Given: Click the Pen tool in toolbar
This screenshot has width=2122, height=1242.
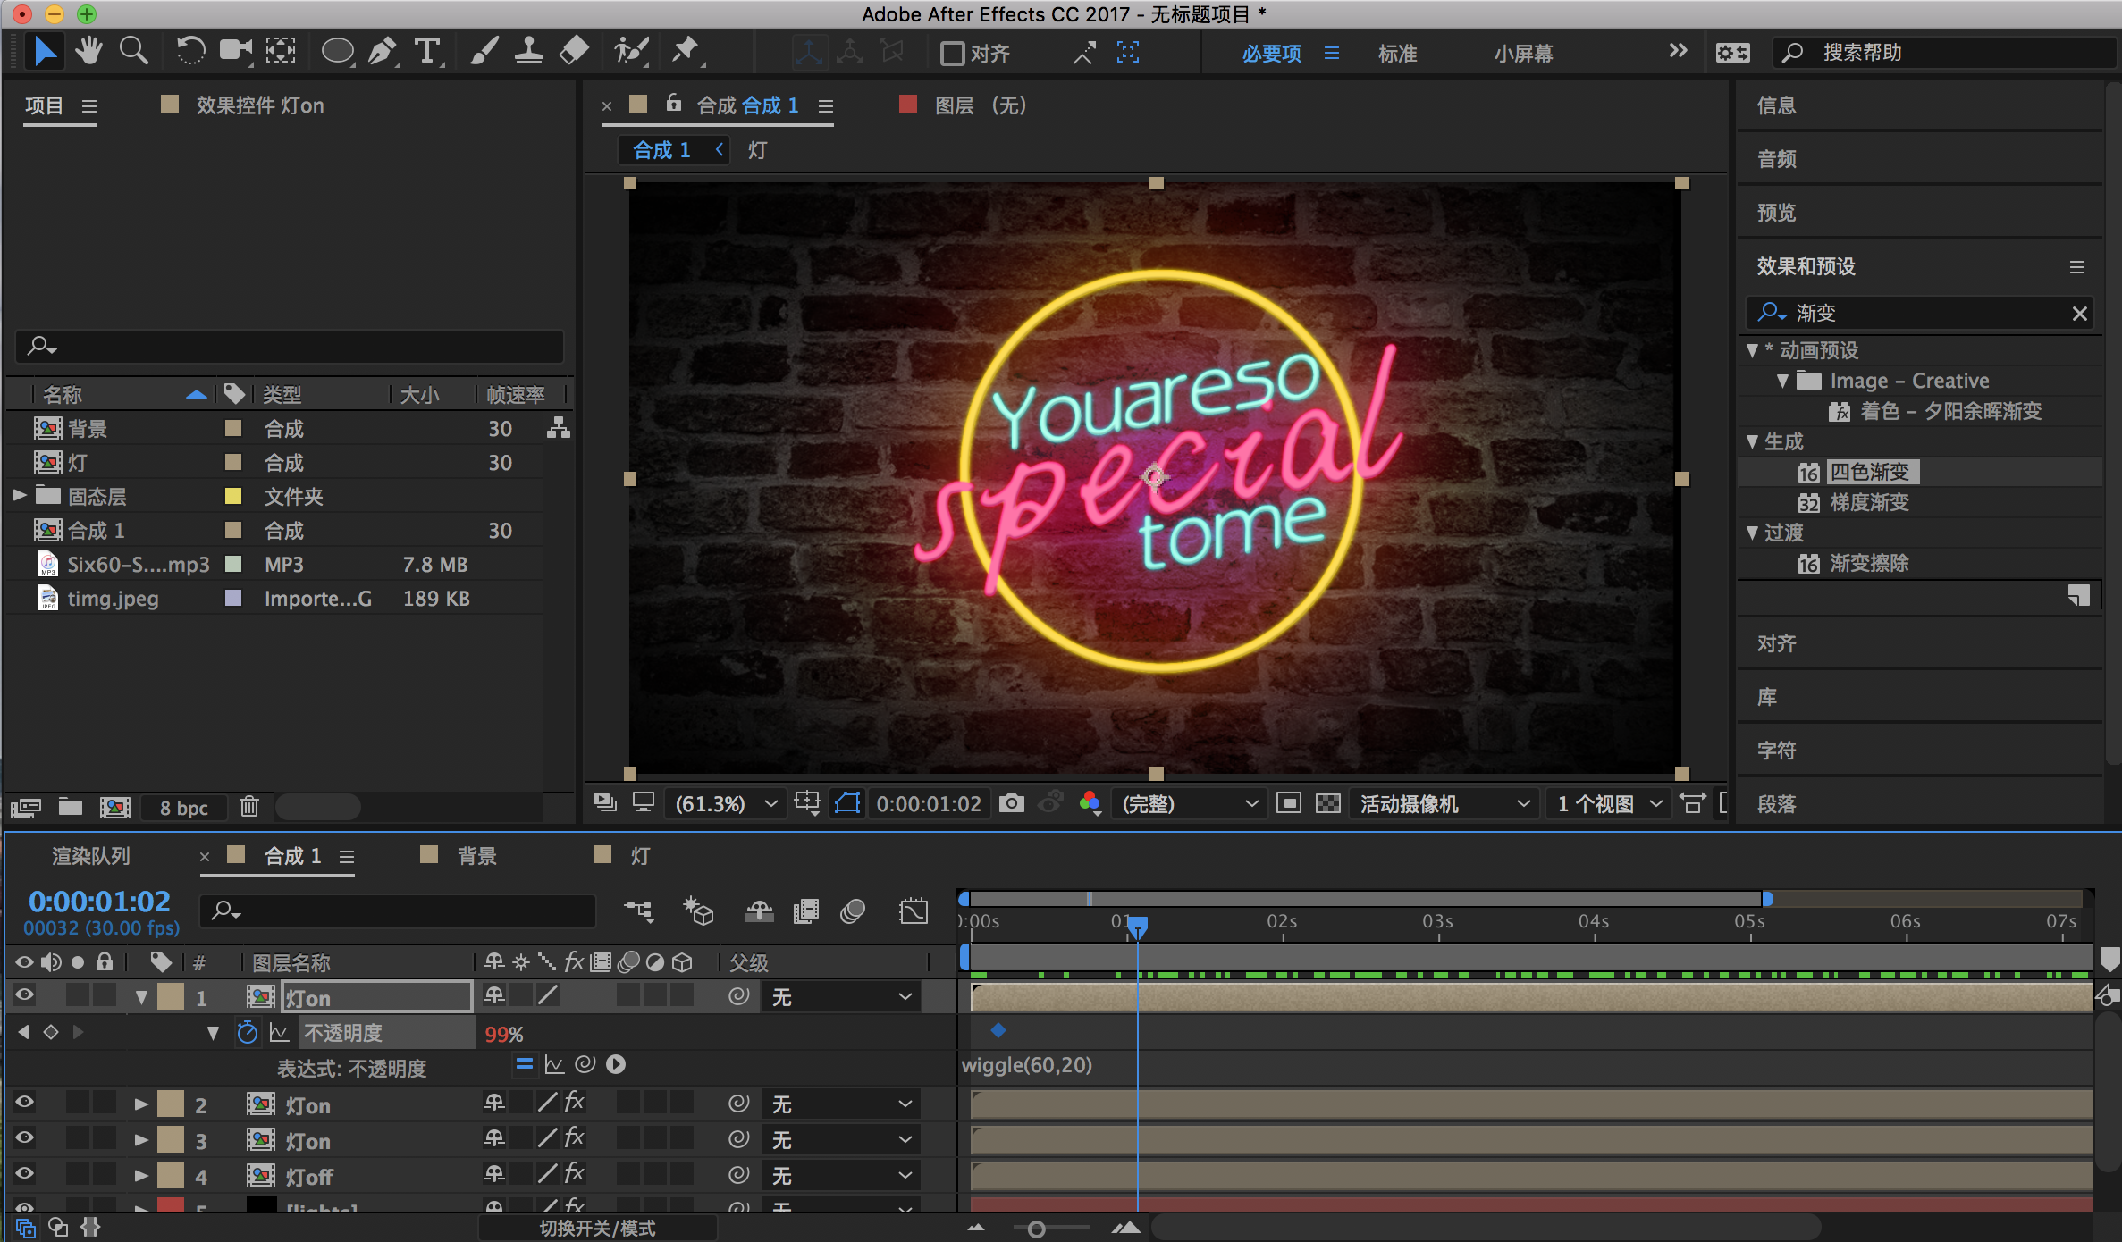Looking at the screenshot, I should pyautogui.click(x=382, y=54).
